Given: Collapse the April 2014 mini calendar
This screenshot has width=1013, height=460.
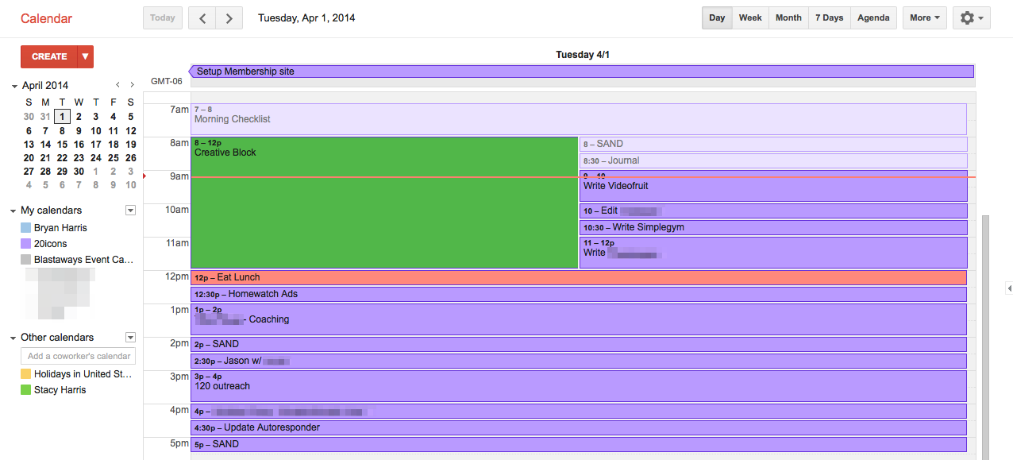Looking at the screenshot, I should (13, 86).
